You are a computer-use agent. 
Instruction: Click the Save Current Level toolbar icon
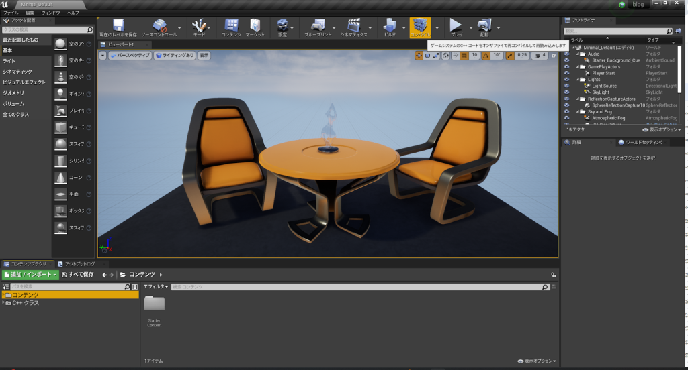(x=118, y=26)
